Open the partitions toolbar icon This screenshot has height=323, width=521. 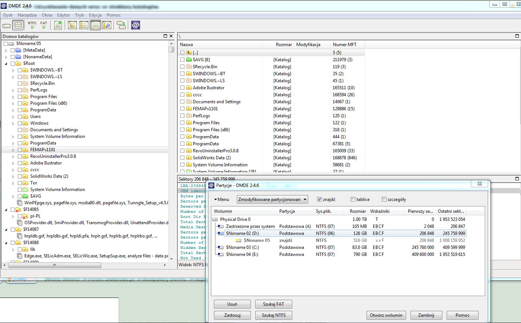coord(18,25)
